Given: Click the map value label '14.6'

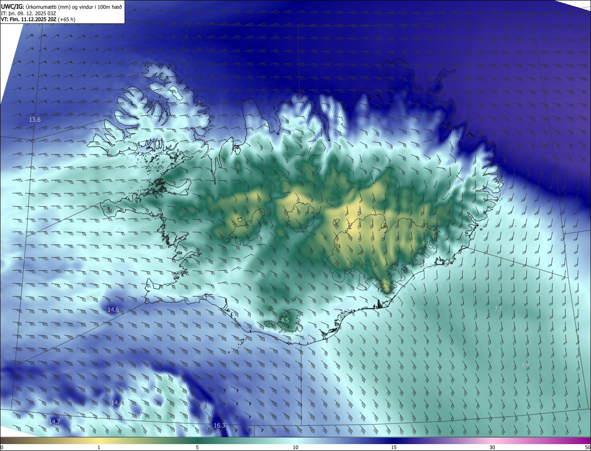Looking at the screenshot, I should [113, 309].
